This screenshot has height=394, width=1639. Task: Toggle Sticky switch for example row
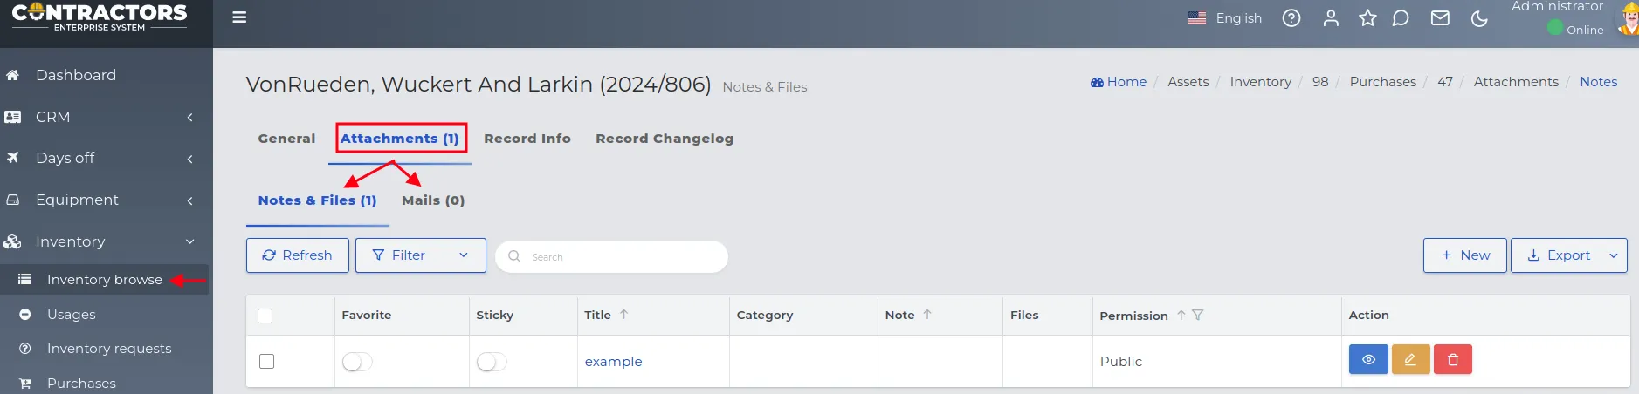pyautogui.click(x=492, y=362)
